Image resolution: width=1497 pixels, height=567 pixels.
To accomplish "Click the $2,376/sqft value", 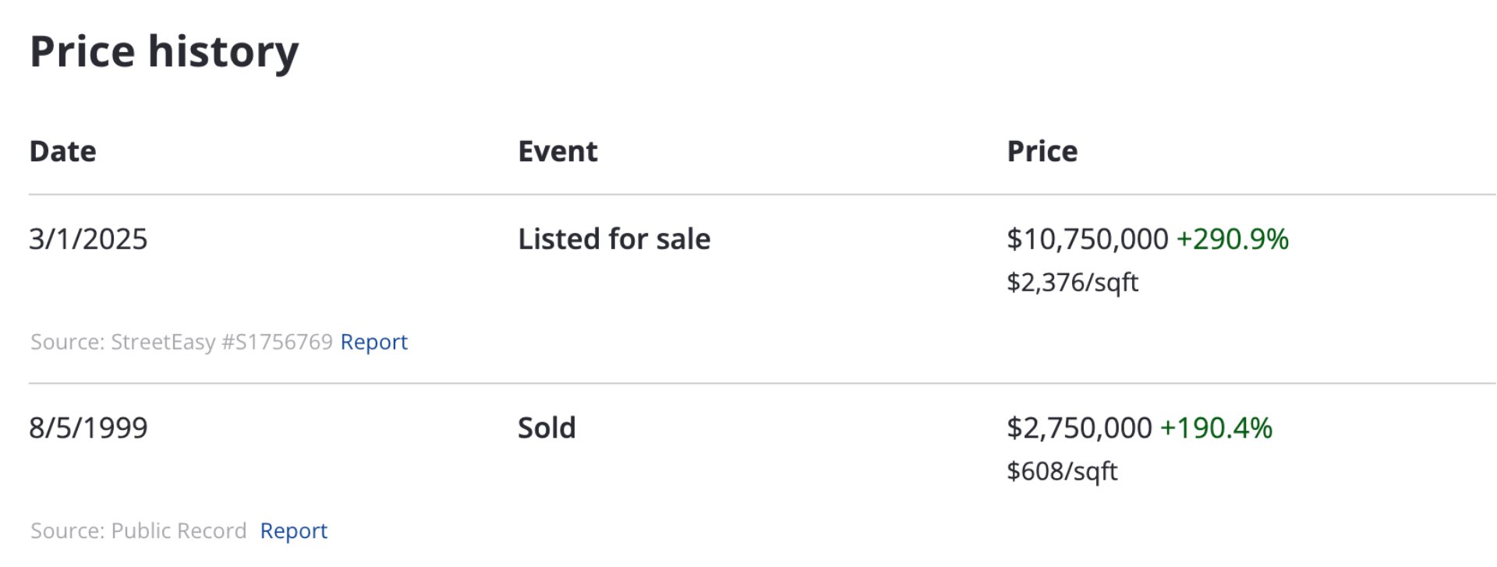I will coord(1073,282).
